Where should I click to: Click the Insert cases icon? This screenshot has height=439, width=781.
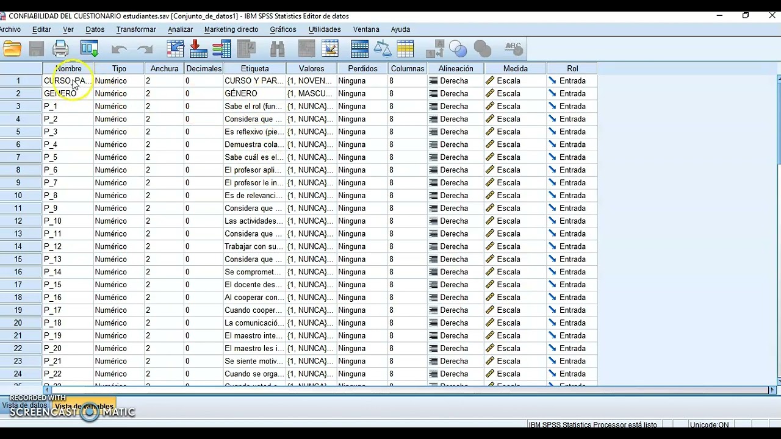coord(306,49)
